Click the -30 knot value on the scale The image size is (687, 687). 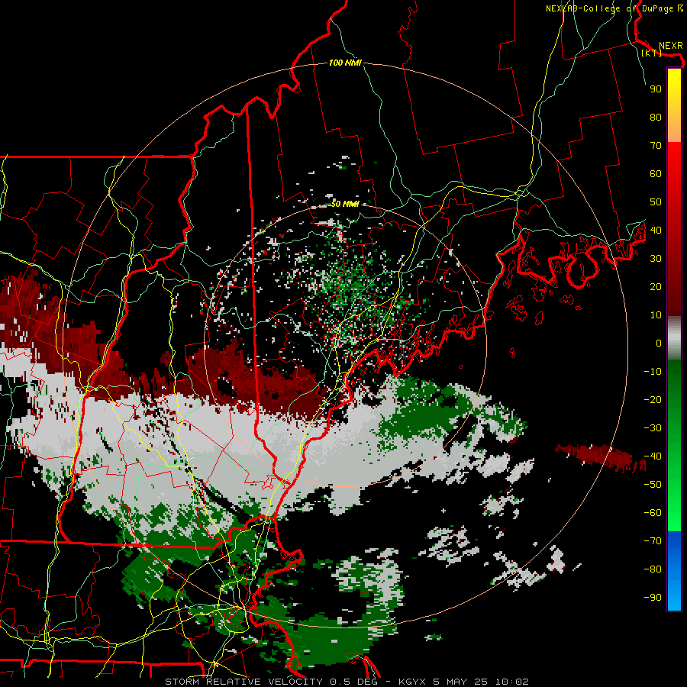coord(653,428)
